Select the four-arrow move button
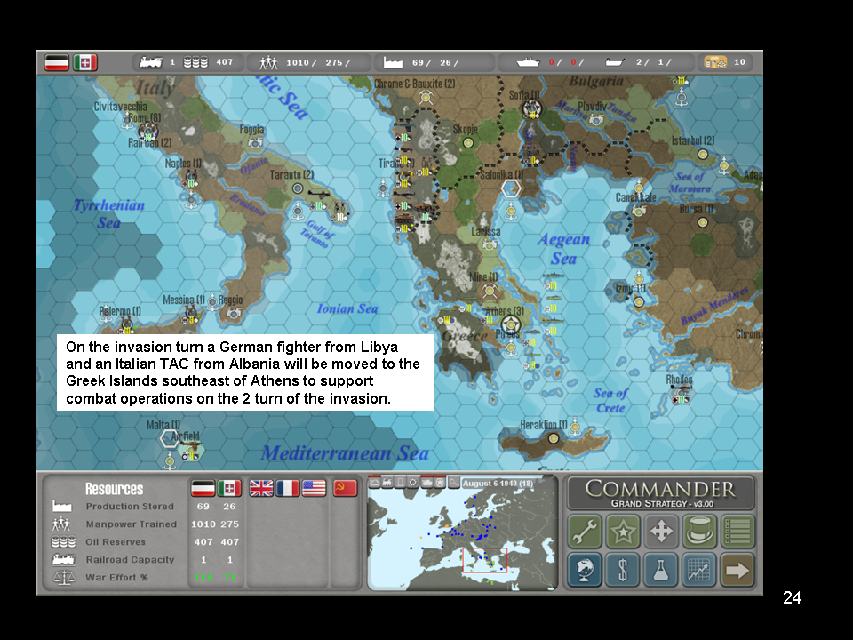The image size is (853, 640). coord(661,532)
